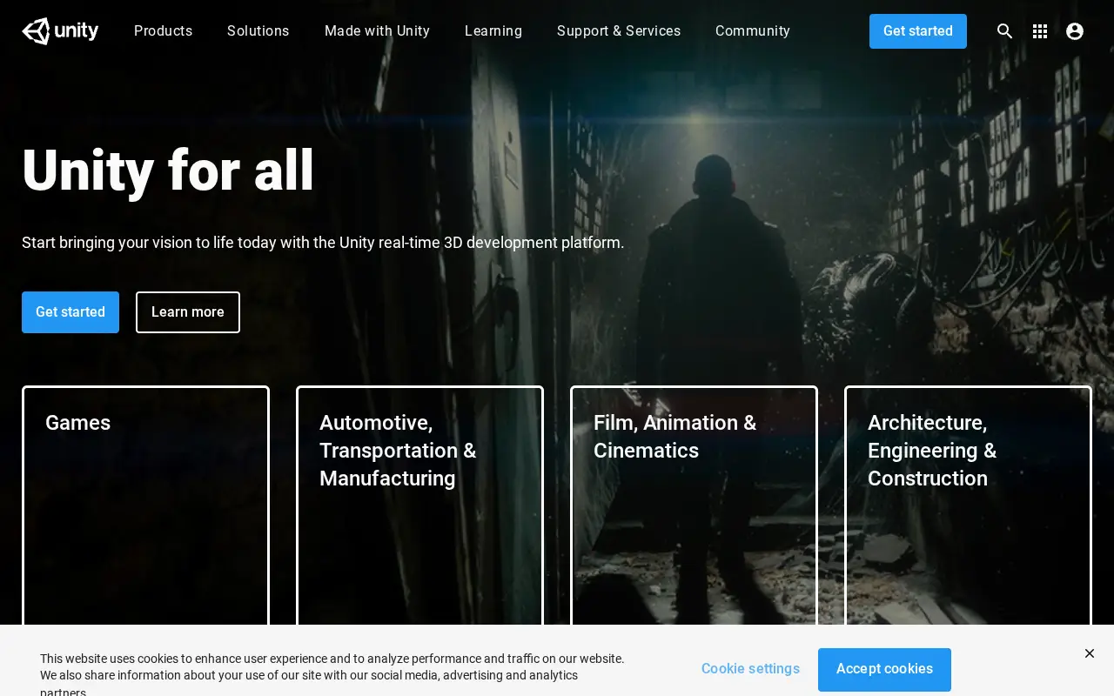Screen dimensions: 1114x696
Task: Click Accept cookies
Action: (x=884, y=669)
